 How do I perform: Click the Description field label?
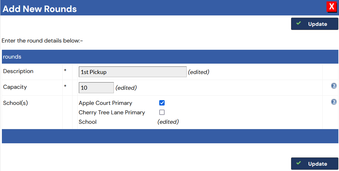click(18, 71)
